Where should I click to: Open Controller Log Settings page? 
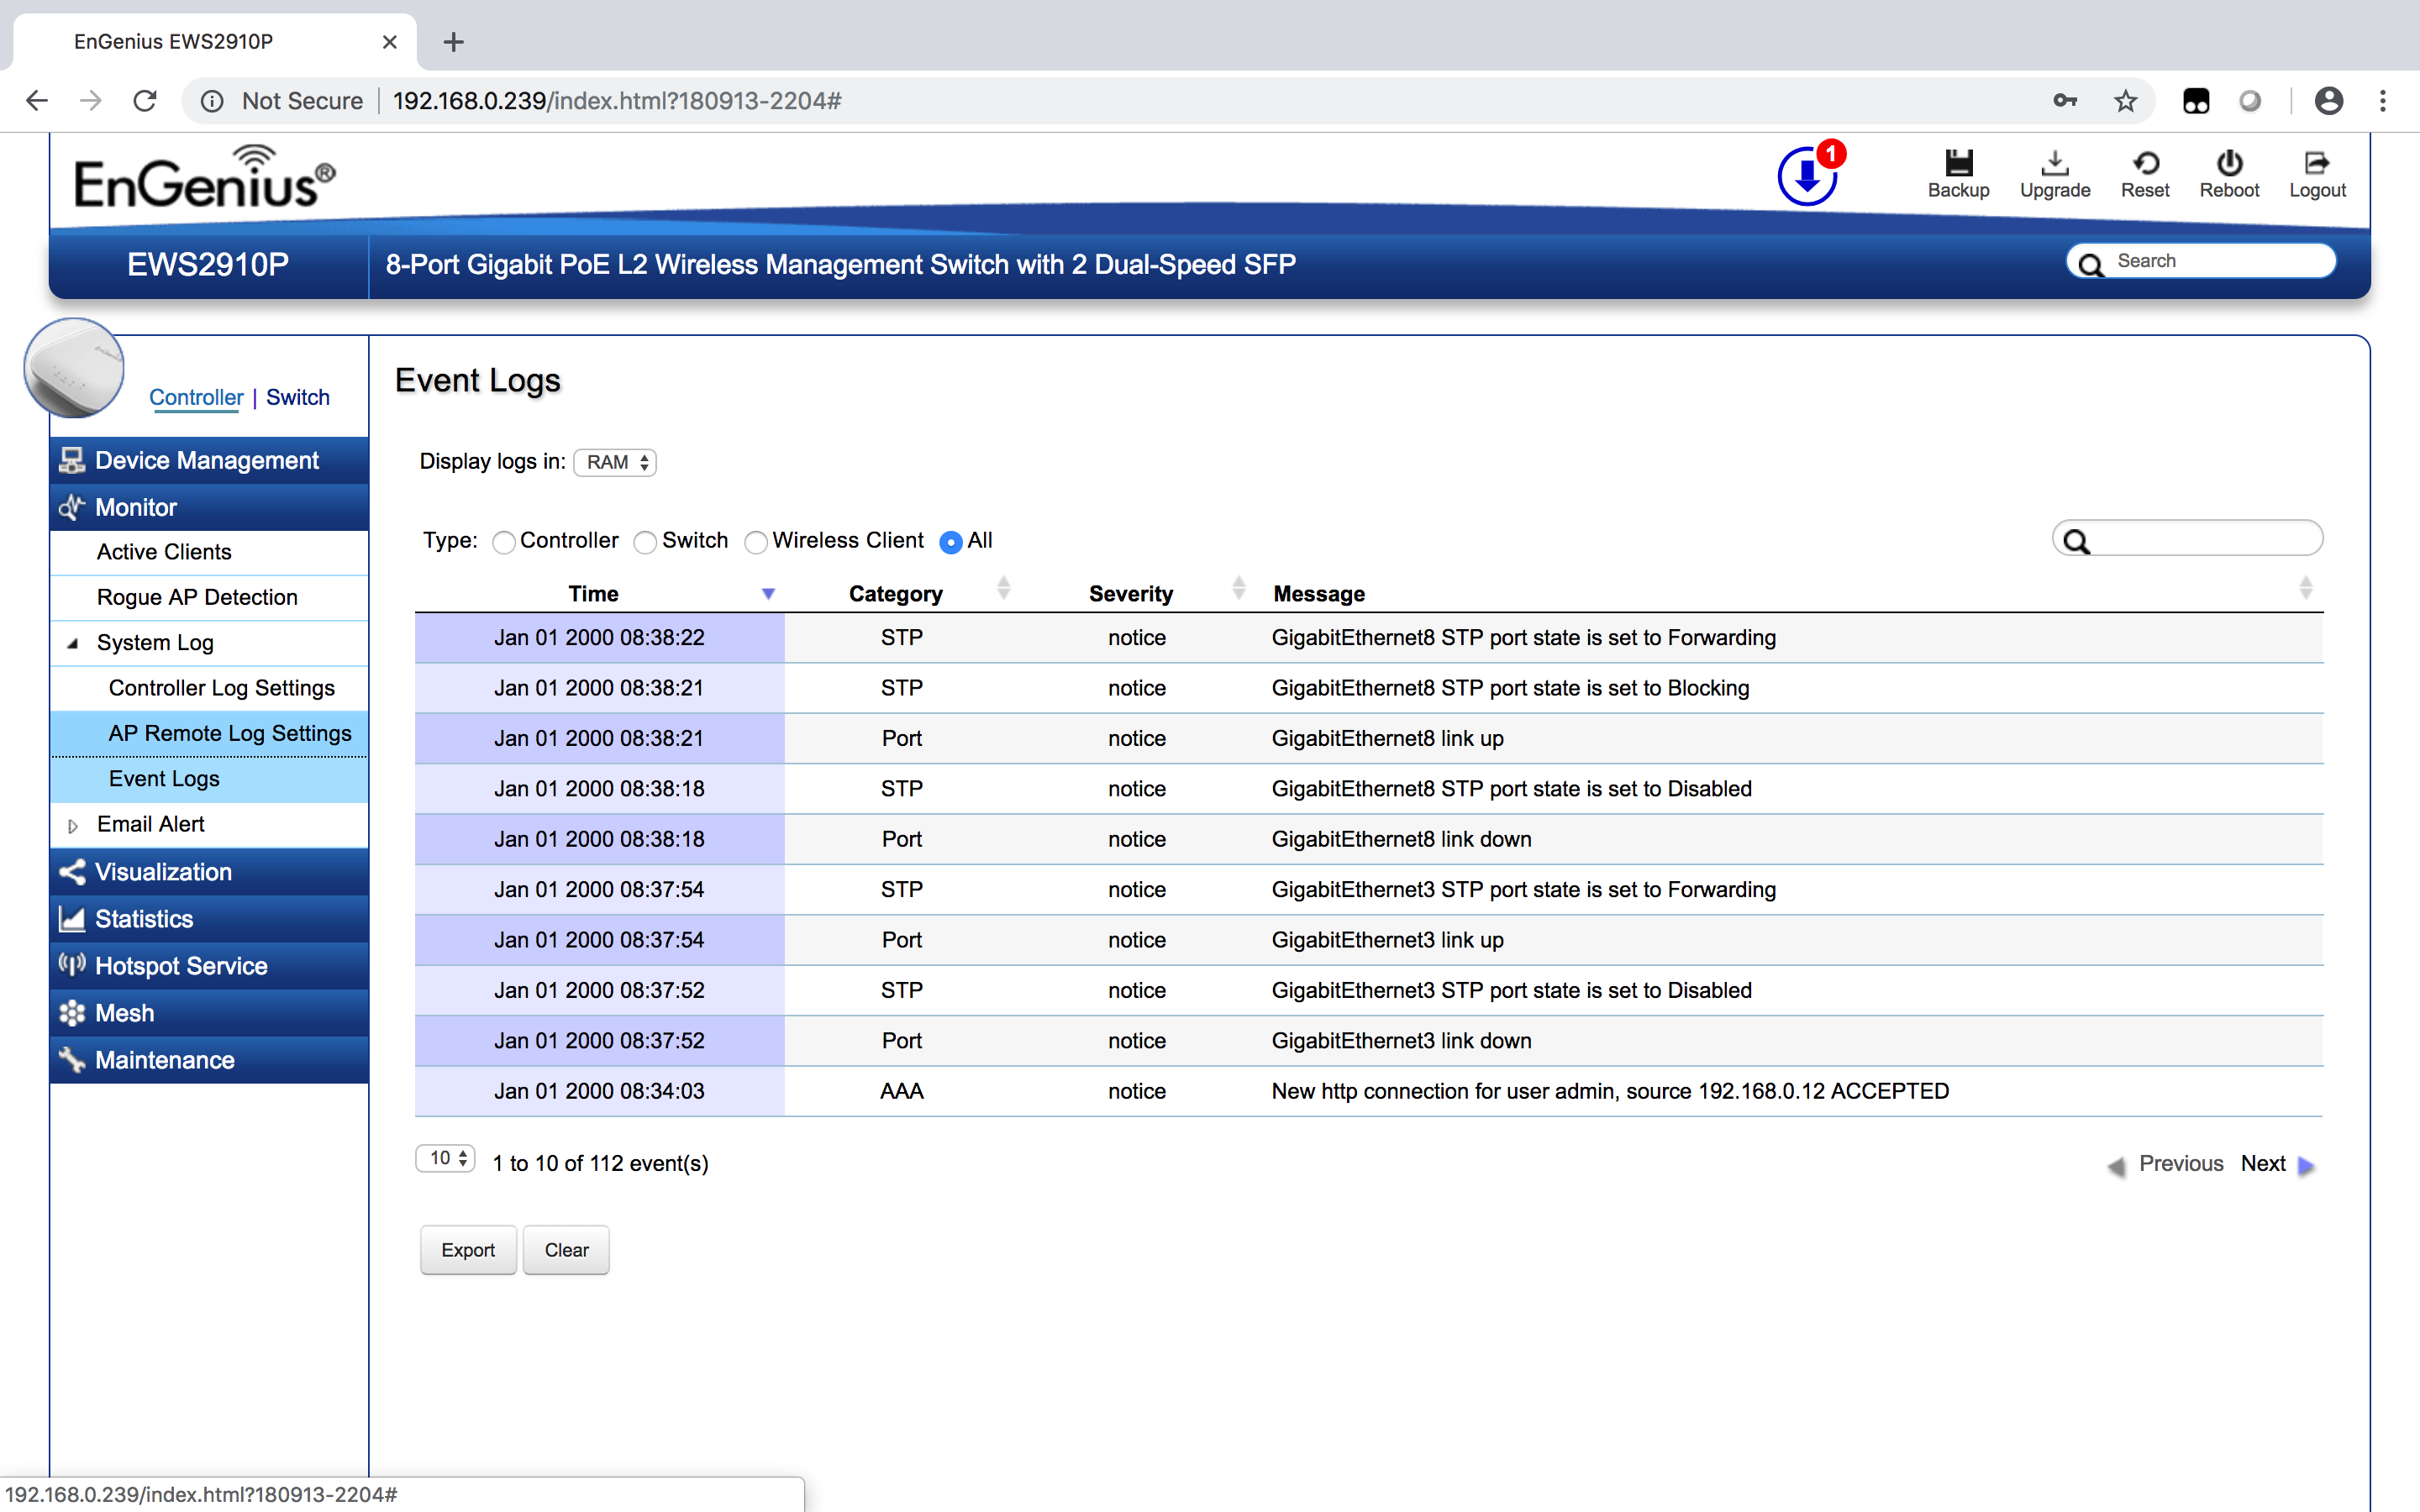(x=209, y=688)
